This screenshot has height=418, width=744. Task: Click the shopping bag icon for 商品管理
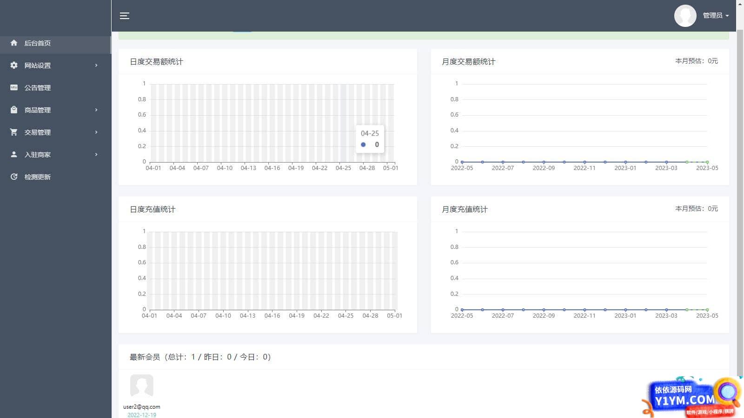point(14,110)
